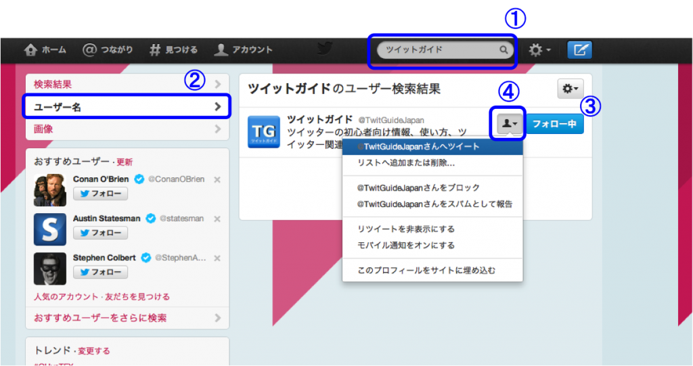Go to Home (ホーム) in top bar
This screenshot has width=693, height=366.
point(45,50)
